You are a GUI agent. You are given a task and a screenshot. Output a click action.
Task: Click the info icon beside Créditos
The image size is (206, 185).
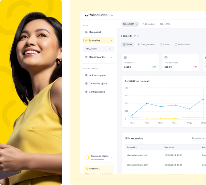pyautogui.click(x=100, y=169)
